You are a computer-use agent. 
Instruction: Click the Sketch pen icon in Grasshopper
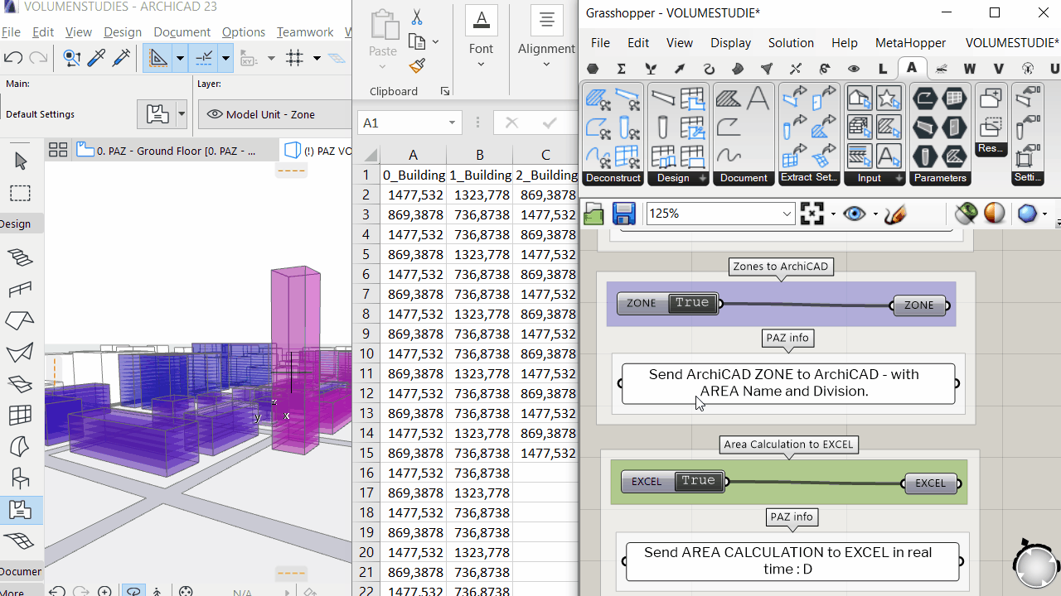tap(895, 214)
